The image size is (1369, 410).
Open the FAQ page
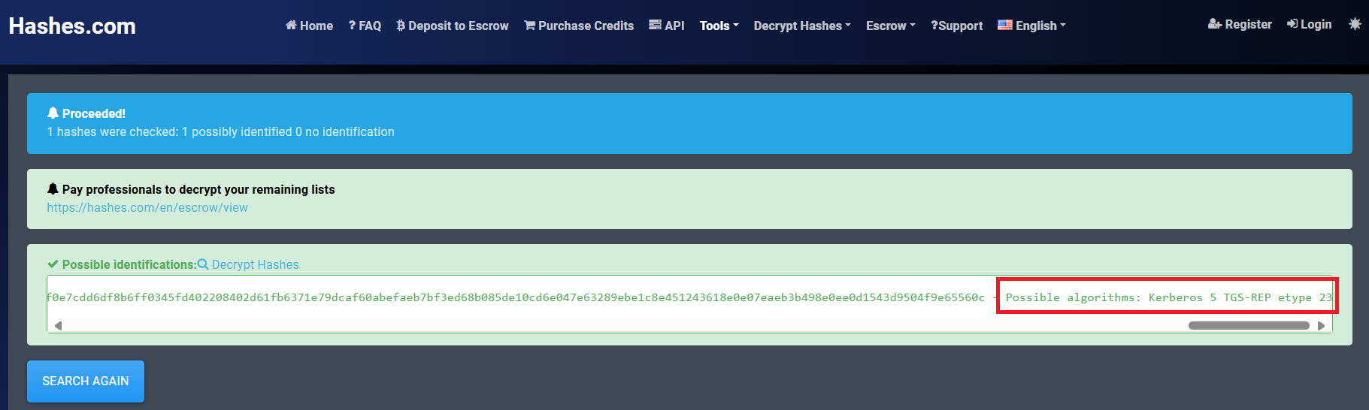tap(365, 26)
